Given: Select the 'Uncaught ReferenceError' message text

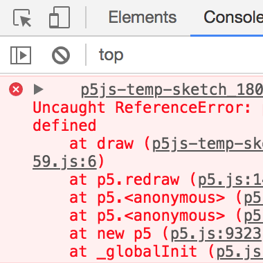Looking at the screenshot, I should [x=142, y=107].
